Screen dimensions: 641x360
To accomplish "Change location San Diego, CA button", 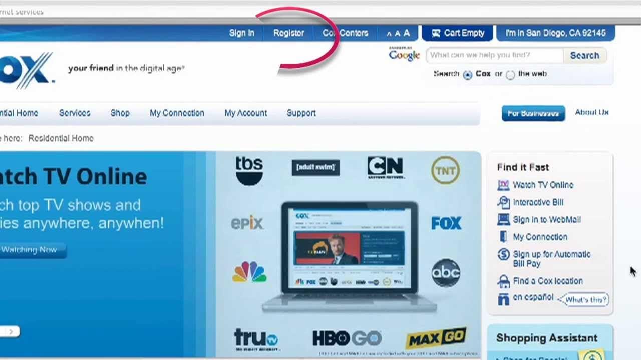I will click(x=555, y=33).
